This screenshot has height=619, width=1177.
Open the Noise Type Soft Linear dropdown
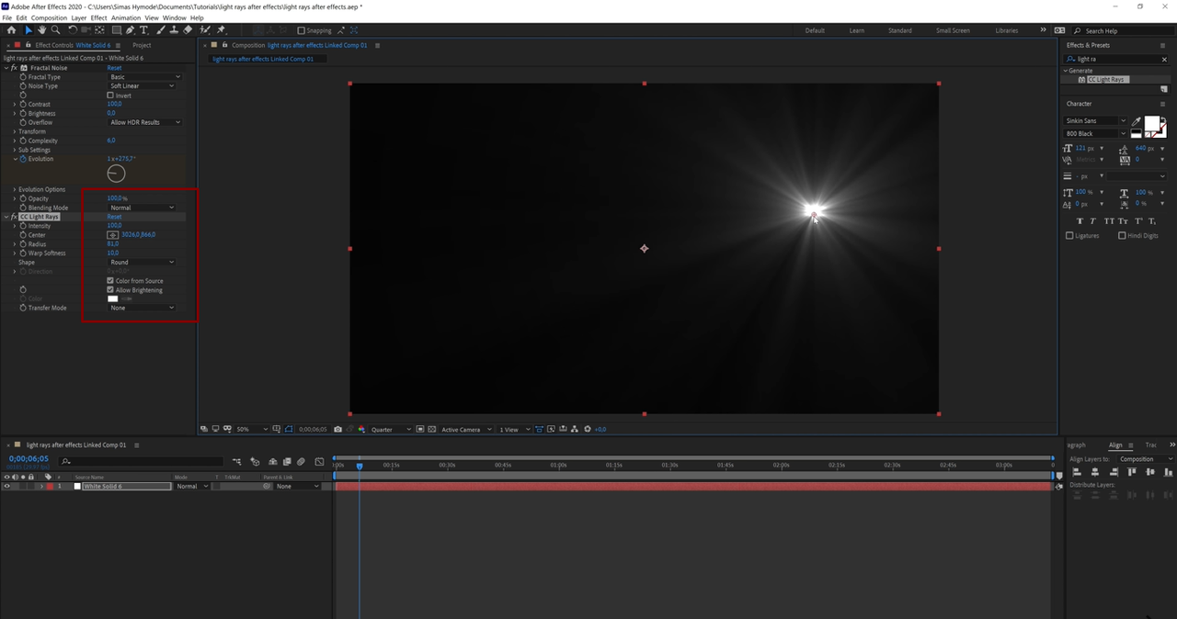[x=141, y=86]
